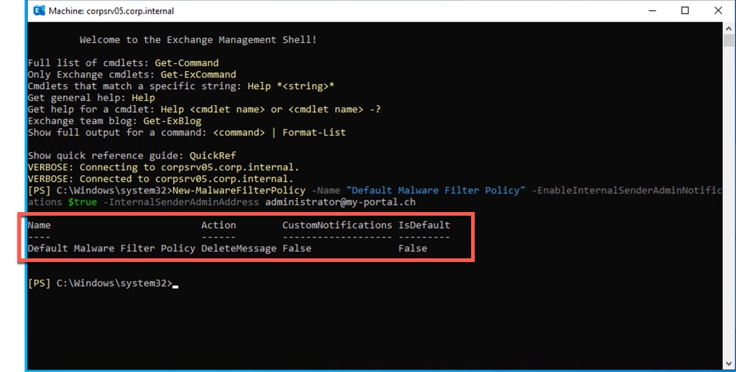Click the Action column header

(x=218, y=225)
